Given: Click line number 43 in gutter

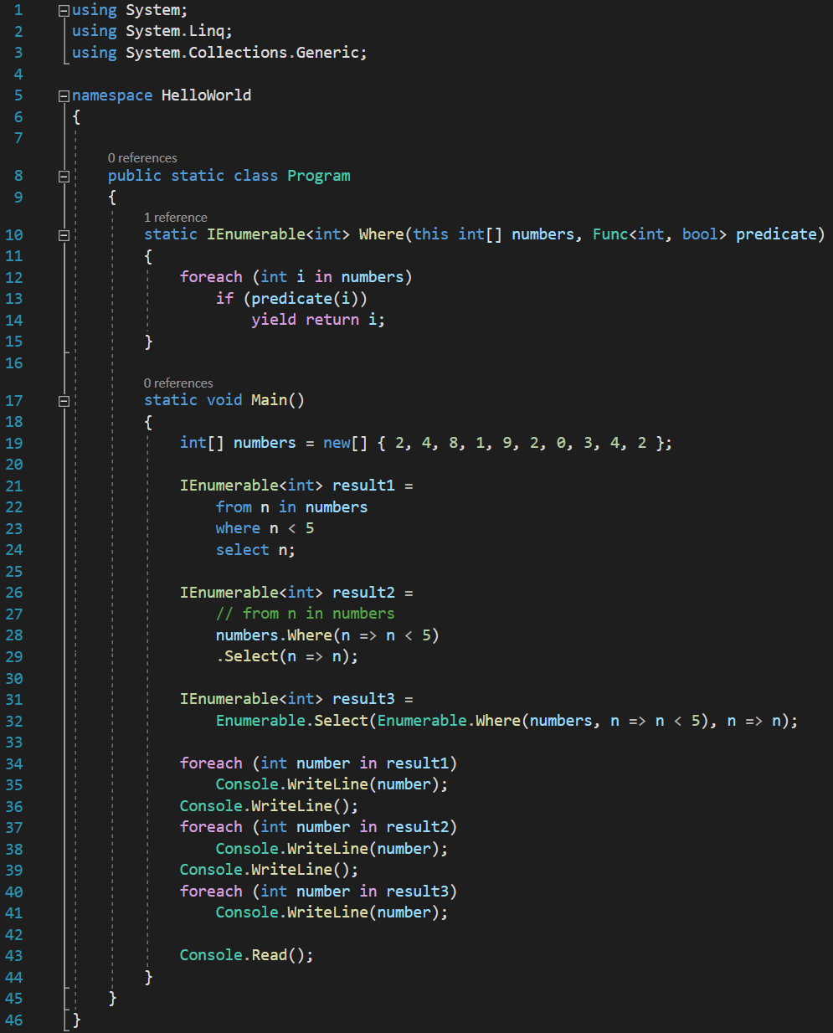Looking at the screenshot, I should coord(14,956).
